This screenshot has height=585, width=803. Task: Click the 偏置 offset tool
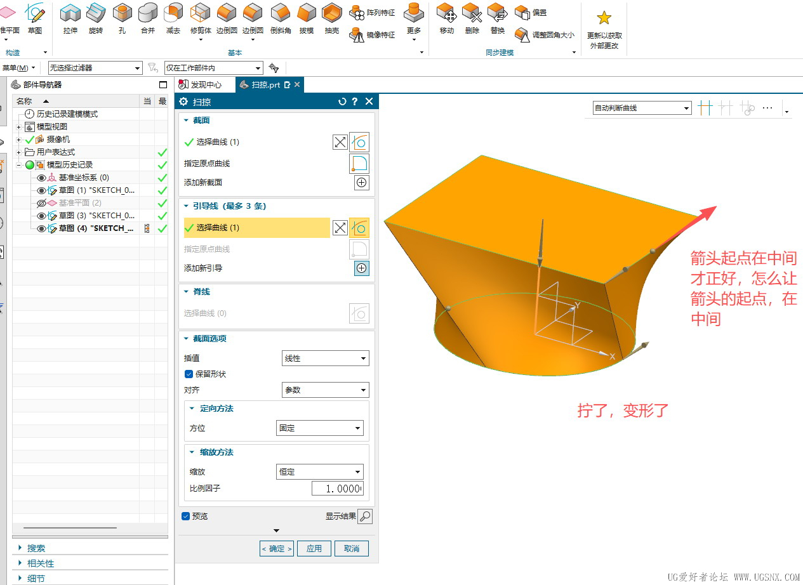pyautogui.click(x=531, y=12)
